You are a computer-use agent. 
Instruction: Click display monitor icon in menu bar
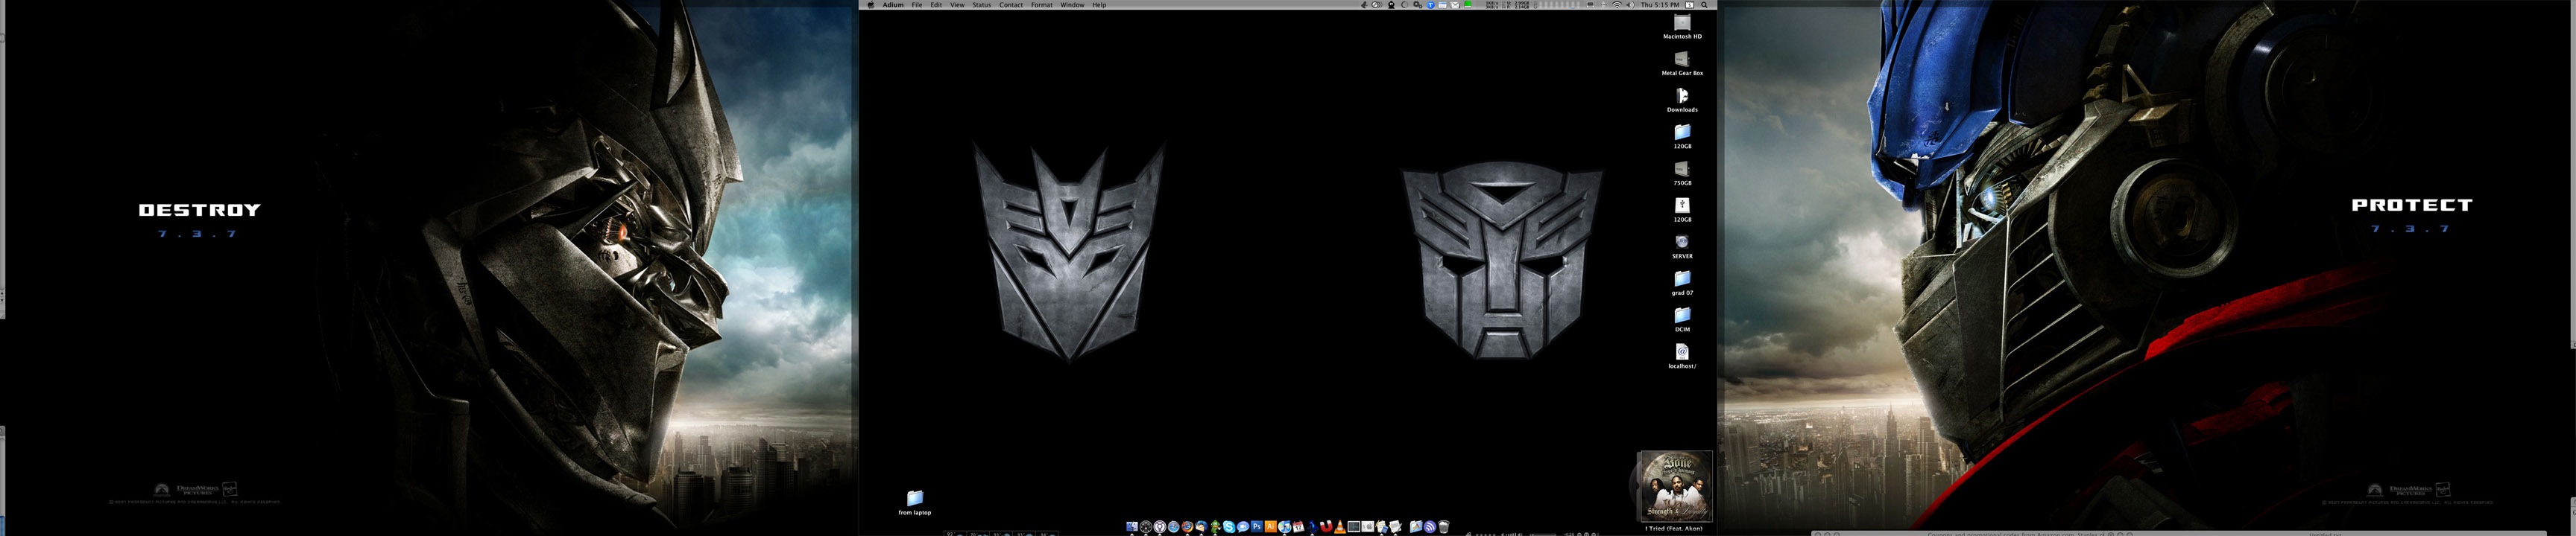pyautogui.click(x=1591, y=5)
